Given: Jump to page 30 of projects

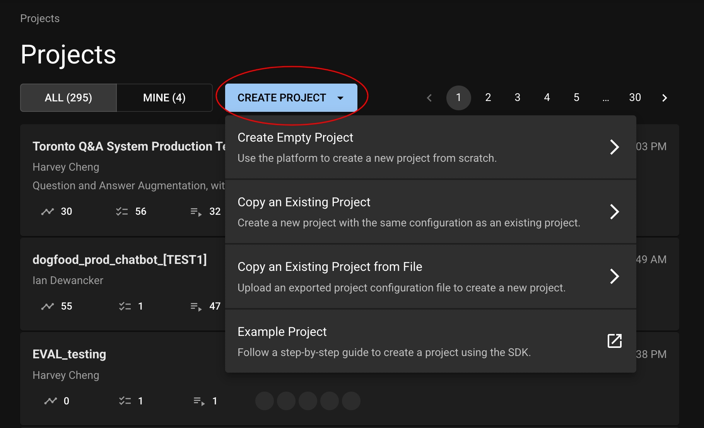Looking at the screenshot, I should [x=635, y=98].
